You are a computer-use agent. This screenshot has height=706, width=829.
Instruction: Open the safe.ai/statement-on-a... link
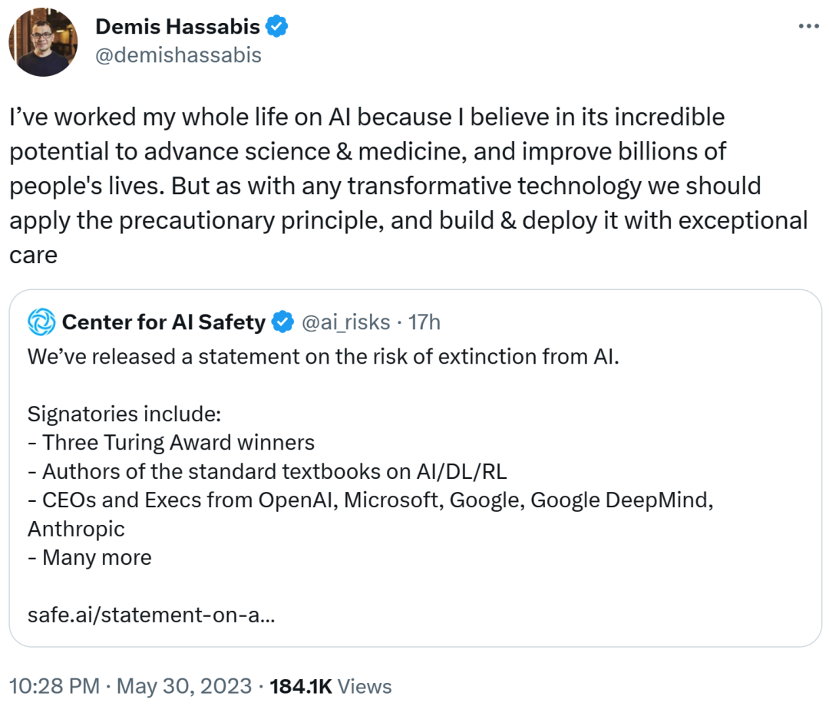click(x=151, y=615)
